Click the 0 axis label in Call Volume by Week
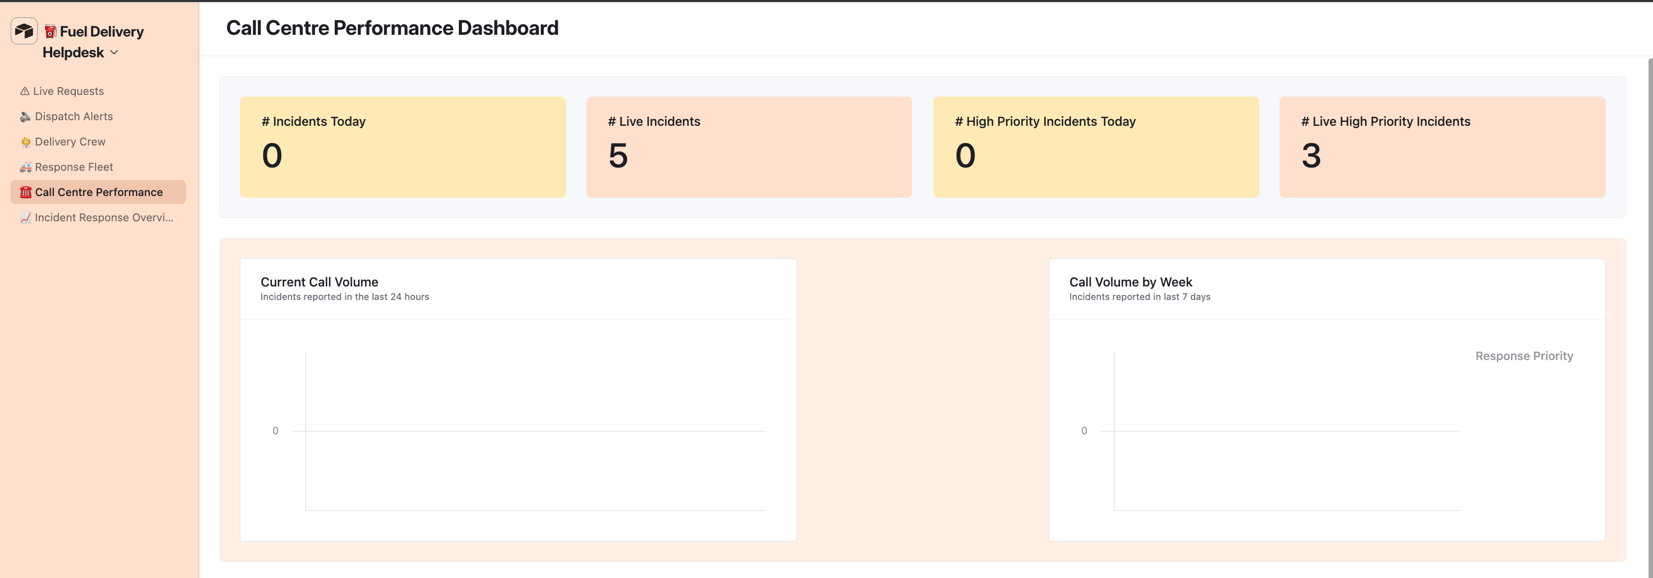Screen dimensions: 1653x578 (x=1084, y=431)
